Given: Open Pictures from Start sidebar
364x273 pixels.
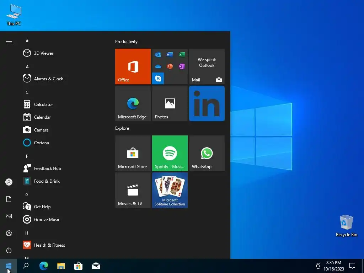Looking at the screenshot, I should [9, 216].
